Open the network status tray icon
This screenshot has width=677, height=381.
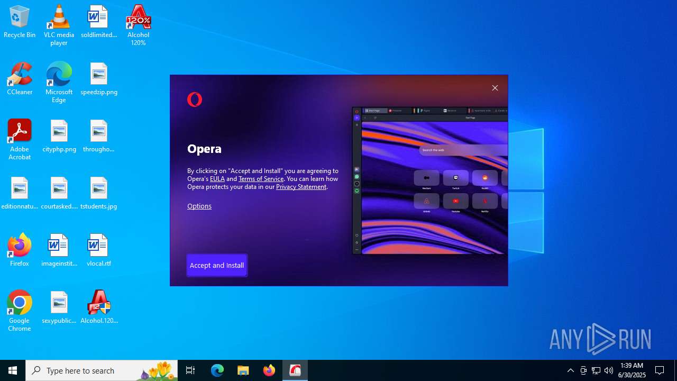[596, 370]
